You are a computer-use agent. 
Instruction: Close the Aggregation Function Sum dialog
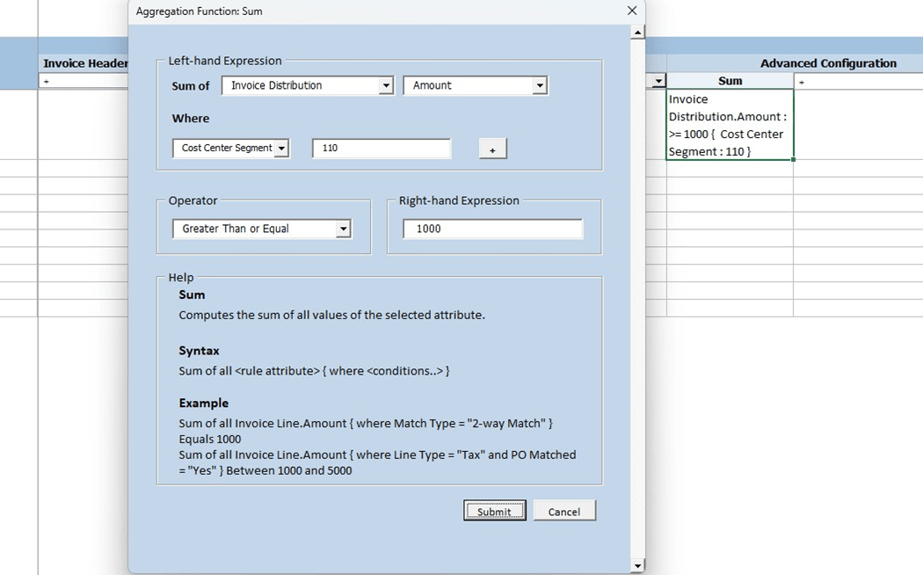[631, 11]
